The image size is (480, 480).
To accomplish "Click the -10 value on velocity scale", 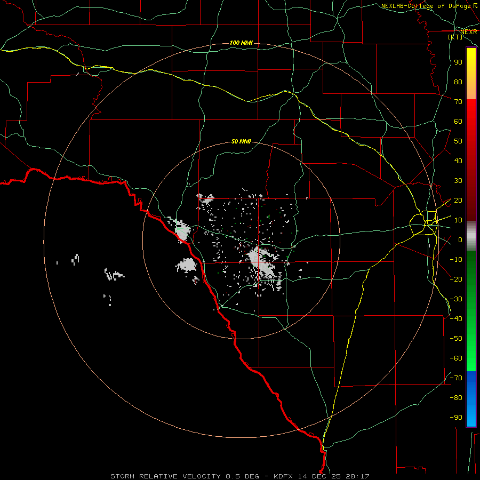I will 456,260.
